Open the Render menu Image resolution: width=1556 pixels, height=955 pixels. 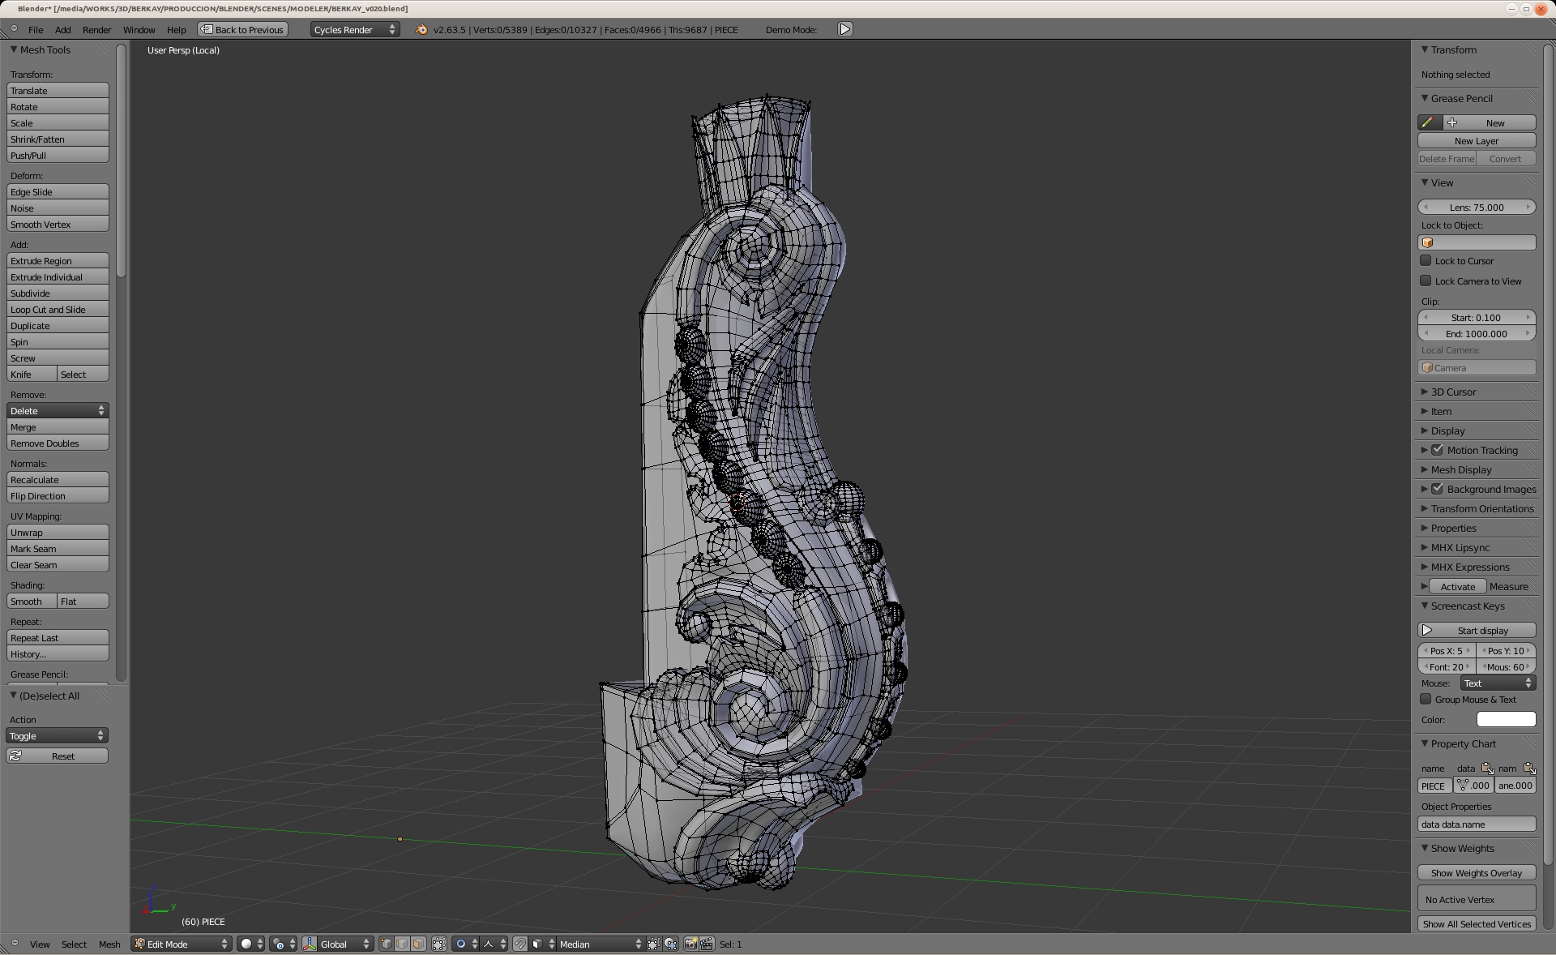[x=96, y=29]
